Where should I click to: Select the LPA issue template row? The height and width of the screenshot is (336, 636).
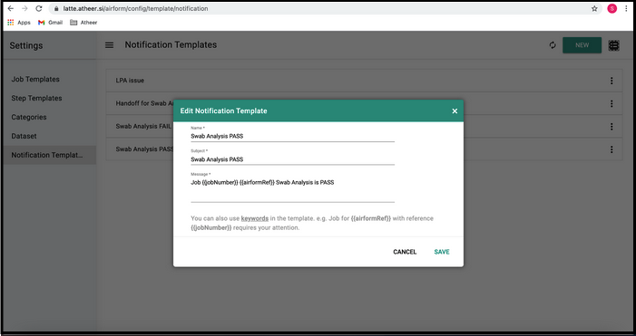pyautogui.click(x=364, y=81)
